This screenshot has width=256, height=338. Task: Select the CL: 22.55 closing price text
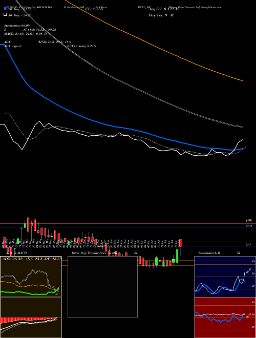tap(94, 9)
